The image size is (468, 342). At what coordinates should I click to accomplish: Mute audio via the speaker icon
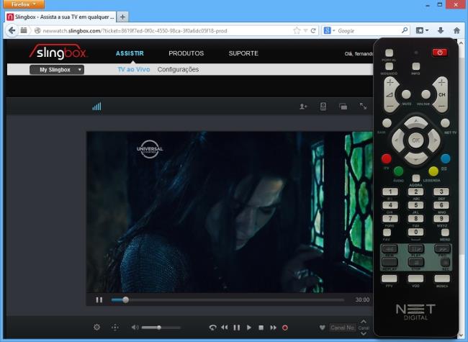[135, 328]
